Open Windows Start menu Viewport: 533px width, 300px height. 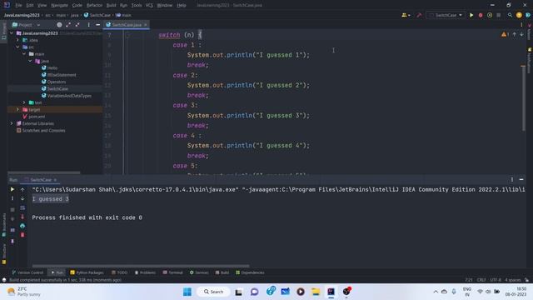[x=187, y=292]
